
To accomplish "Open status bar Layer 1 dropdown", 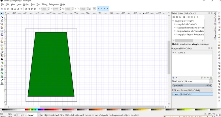I will pyautogui.click(x=39, y=115).
